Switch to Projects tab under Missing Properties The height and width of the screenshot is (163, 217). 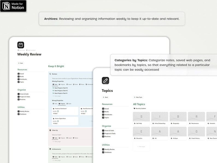click(62, 84)
